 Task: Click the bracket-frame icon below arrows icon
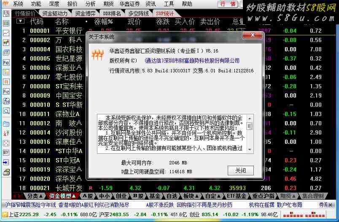coord(6,143)
